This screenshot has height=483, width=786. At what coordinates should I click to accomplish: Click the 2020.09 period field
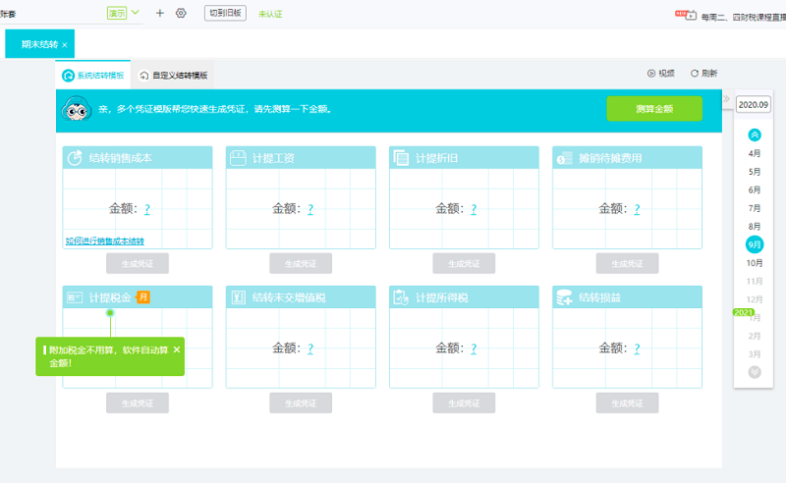pos(754,105)
